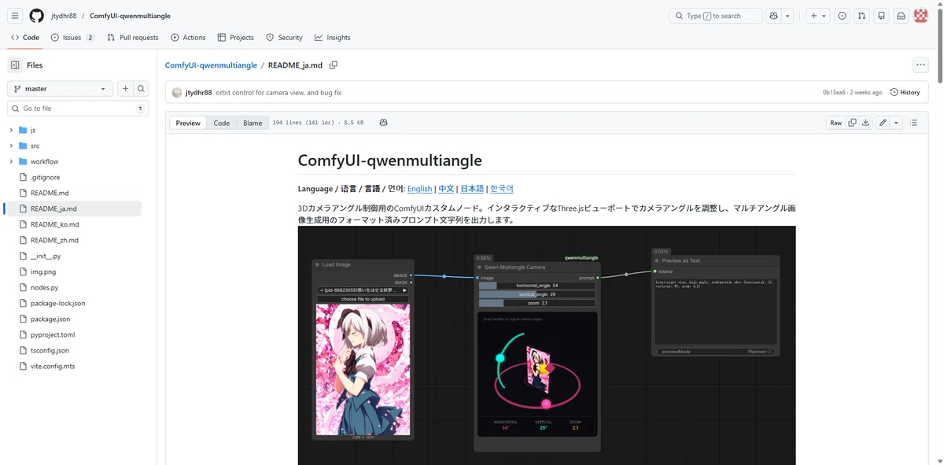Collapse the file tree side panel
This screenshot has height=465, width=944.
pyautogui.click(x=15, y=65)
